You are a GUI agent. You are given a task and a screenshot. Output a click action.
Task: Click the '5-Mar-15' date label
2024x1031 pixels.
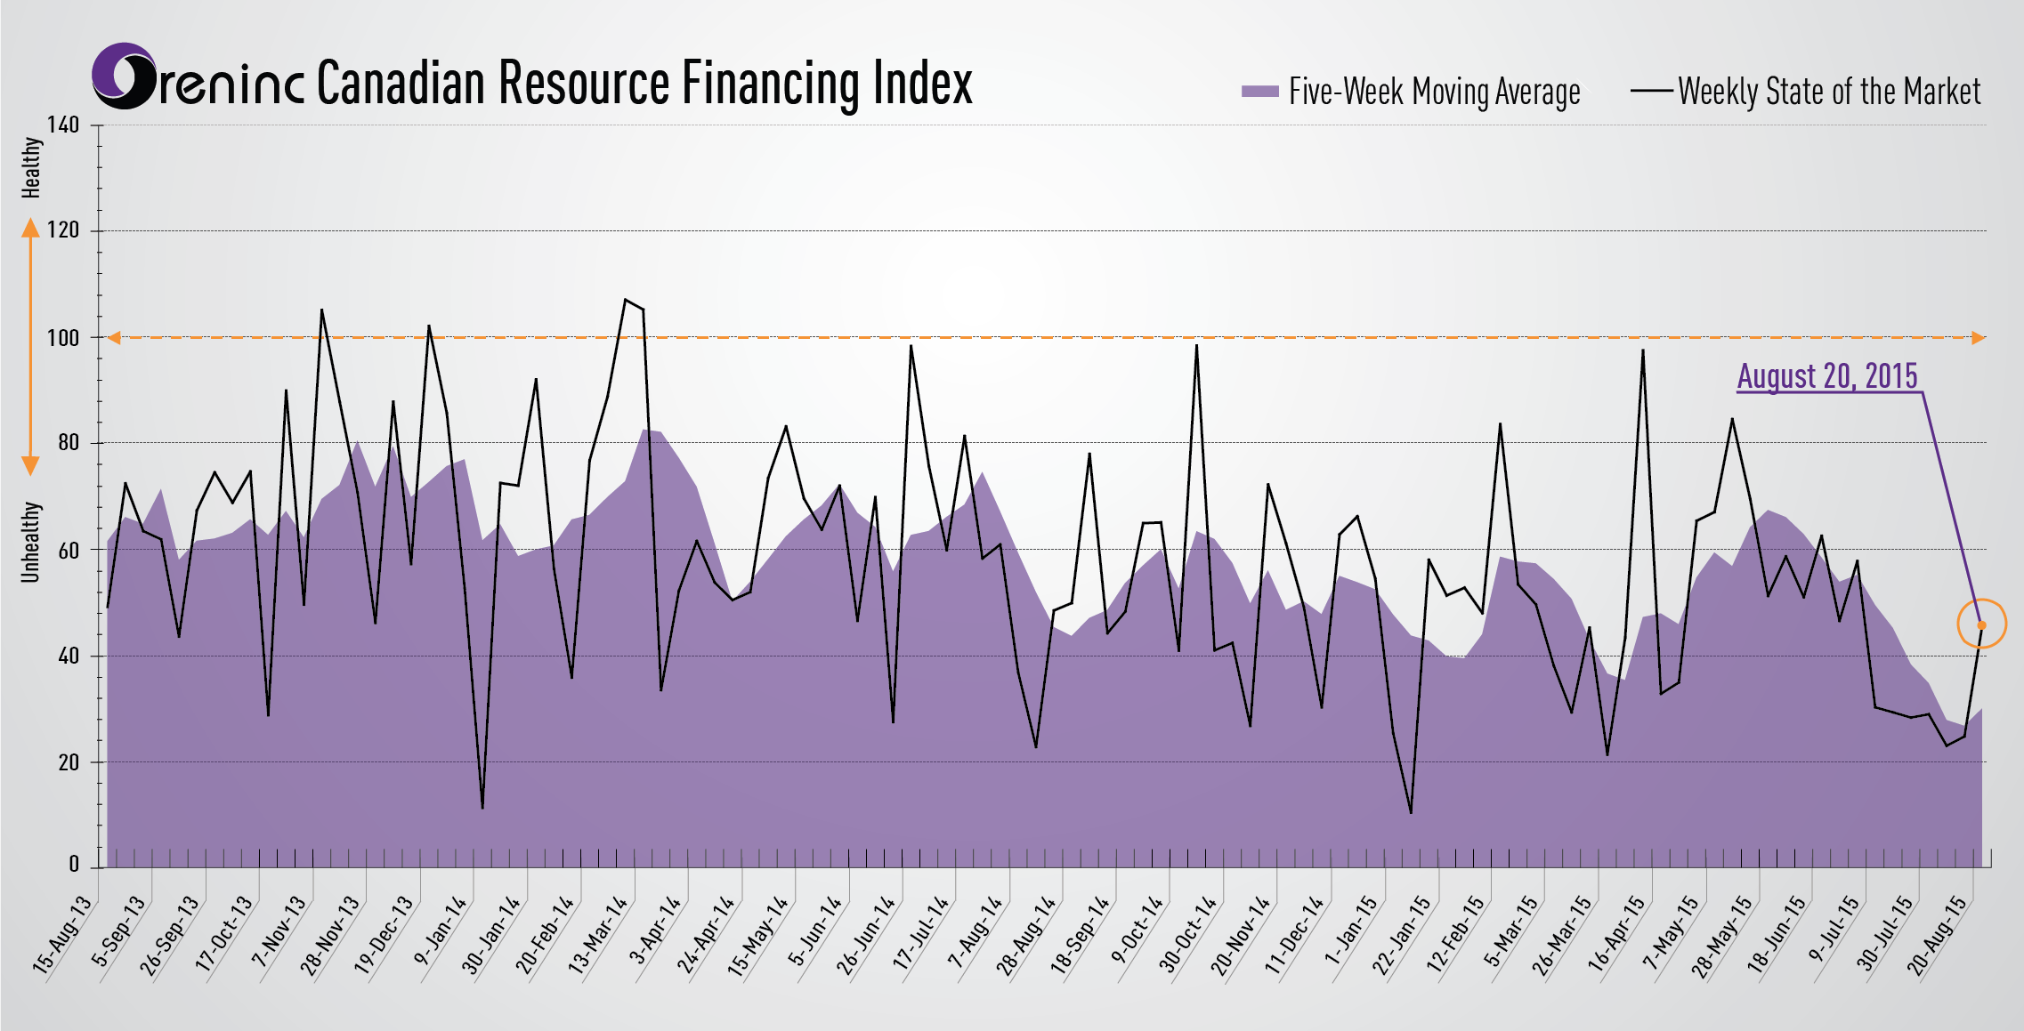(x=1511, y=930)
